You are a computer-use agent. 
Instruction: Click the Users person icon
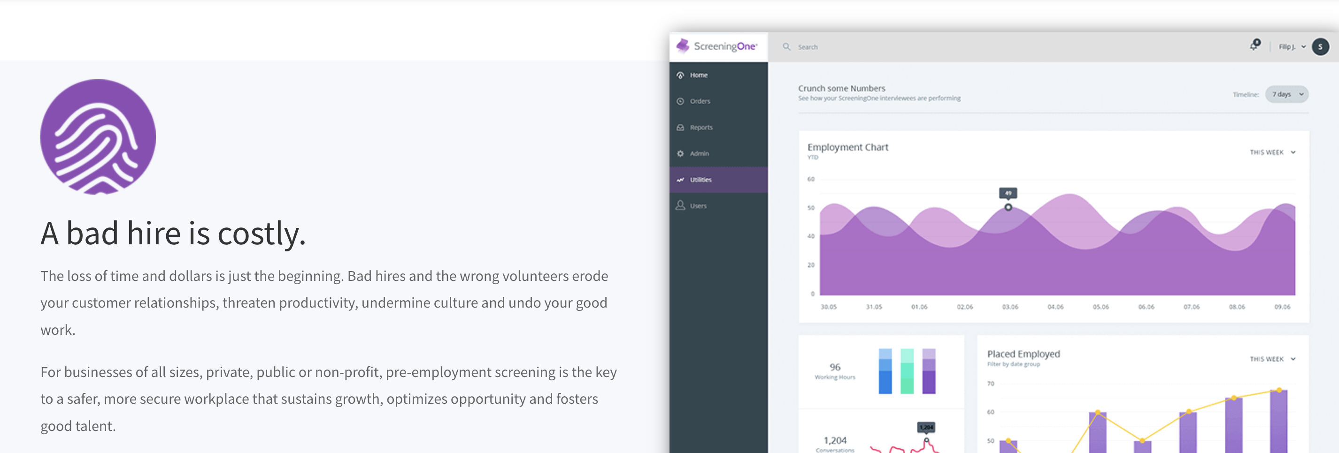pyautogui.click(x=680, y=205)
